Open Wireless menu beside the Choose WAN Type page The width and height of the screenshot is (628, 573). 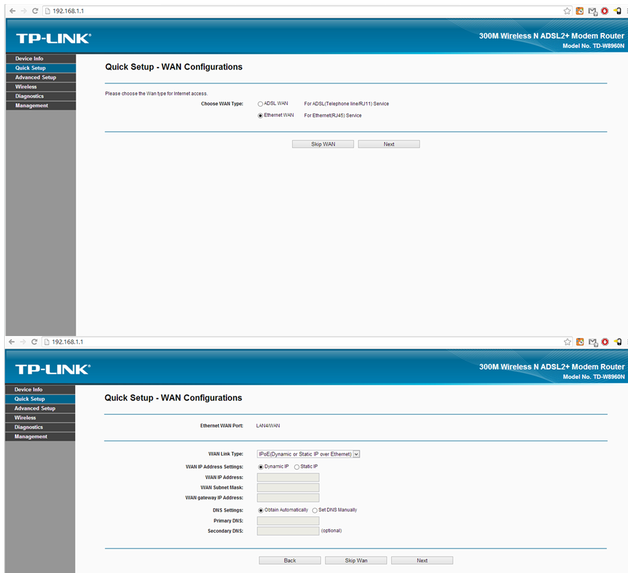tap(41, 87)
